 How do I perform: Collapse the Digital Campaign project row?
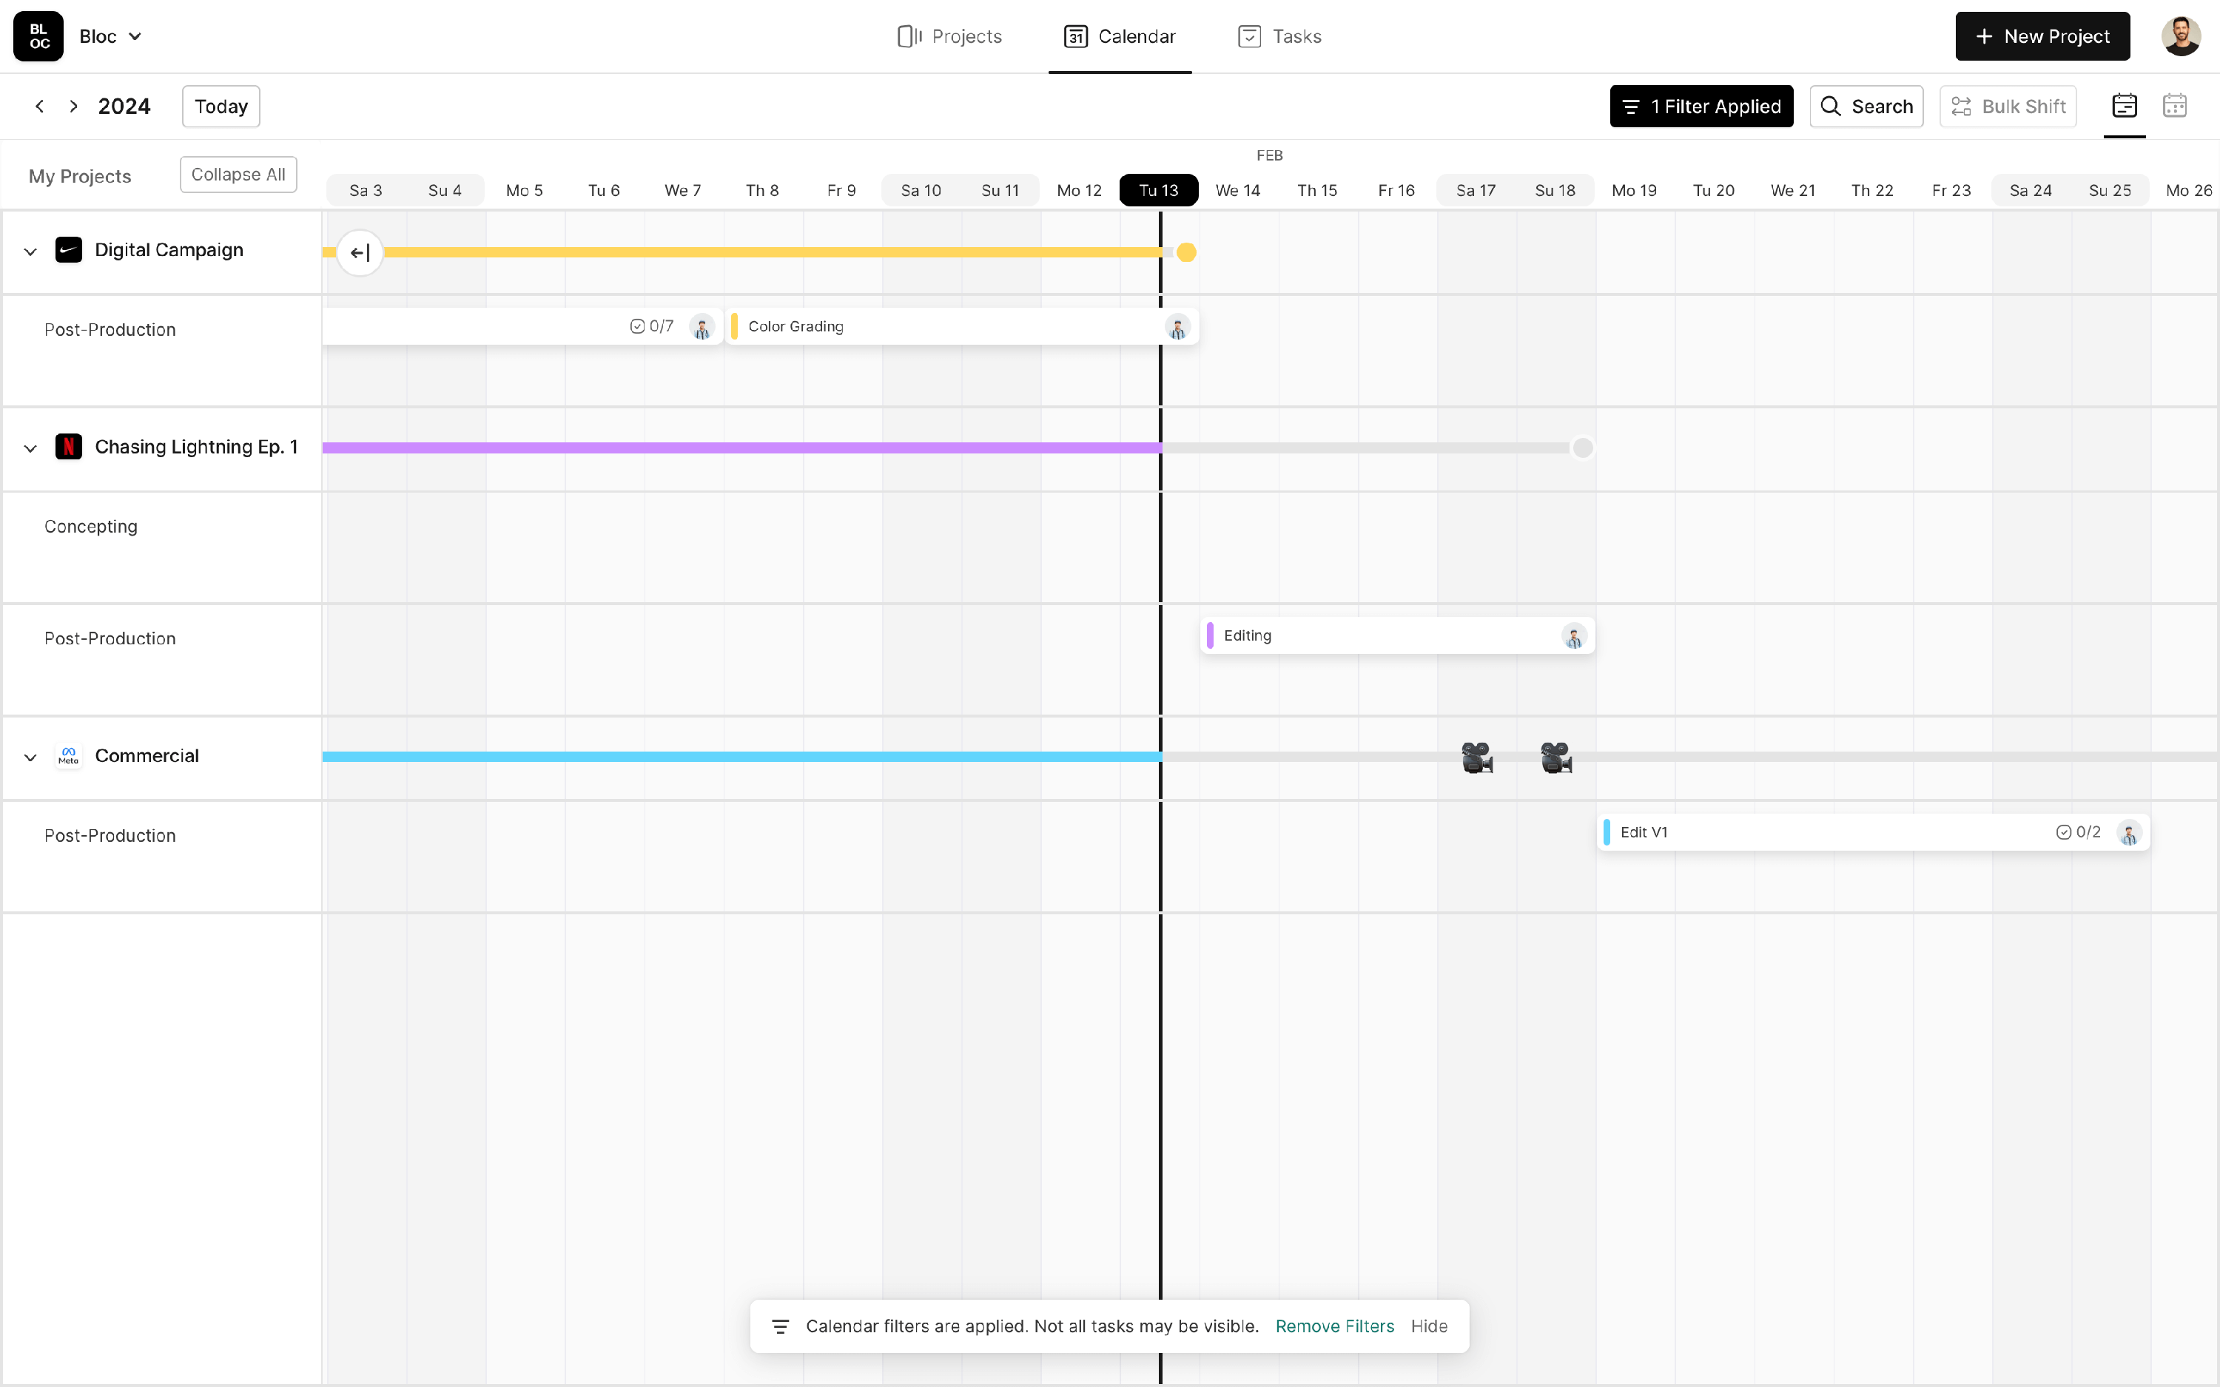30,252
